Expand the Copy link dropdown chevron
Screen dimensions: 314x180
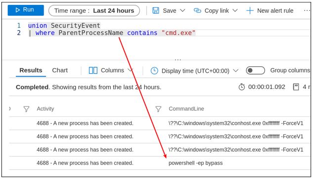(235, 10)
